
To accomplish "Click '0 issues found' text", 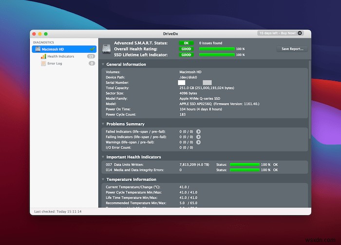I will 211,43.
